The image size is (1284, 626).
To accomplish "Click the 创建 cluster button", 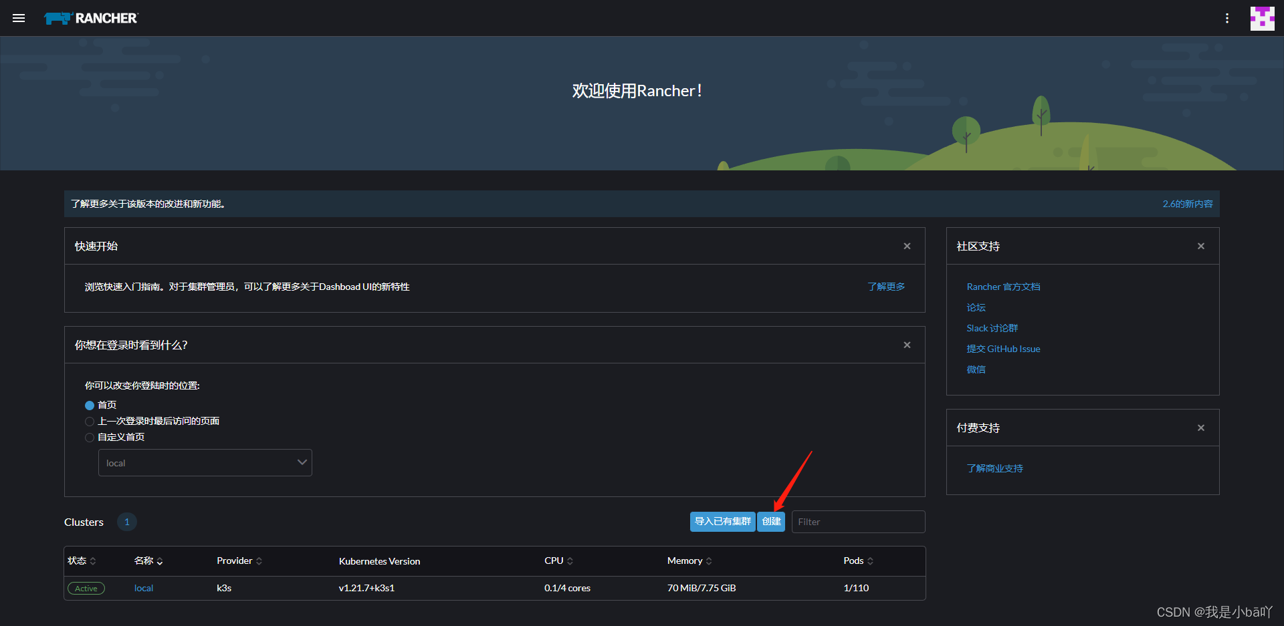I will pyautogui.click(x=771, y=521).
